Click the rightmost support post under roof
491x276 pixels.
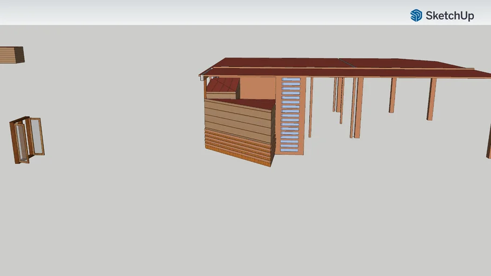(x=431, y=99)
